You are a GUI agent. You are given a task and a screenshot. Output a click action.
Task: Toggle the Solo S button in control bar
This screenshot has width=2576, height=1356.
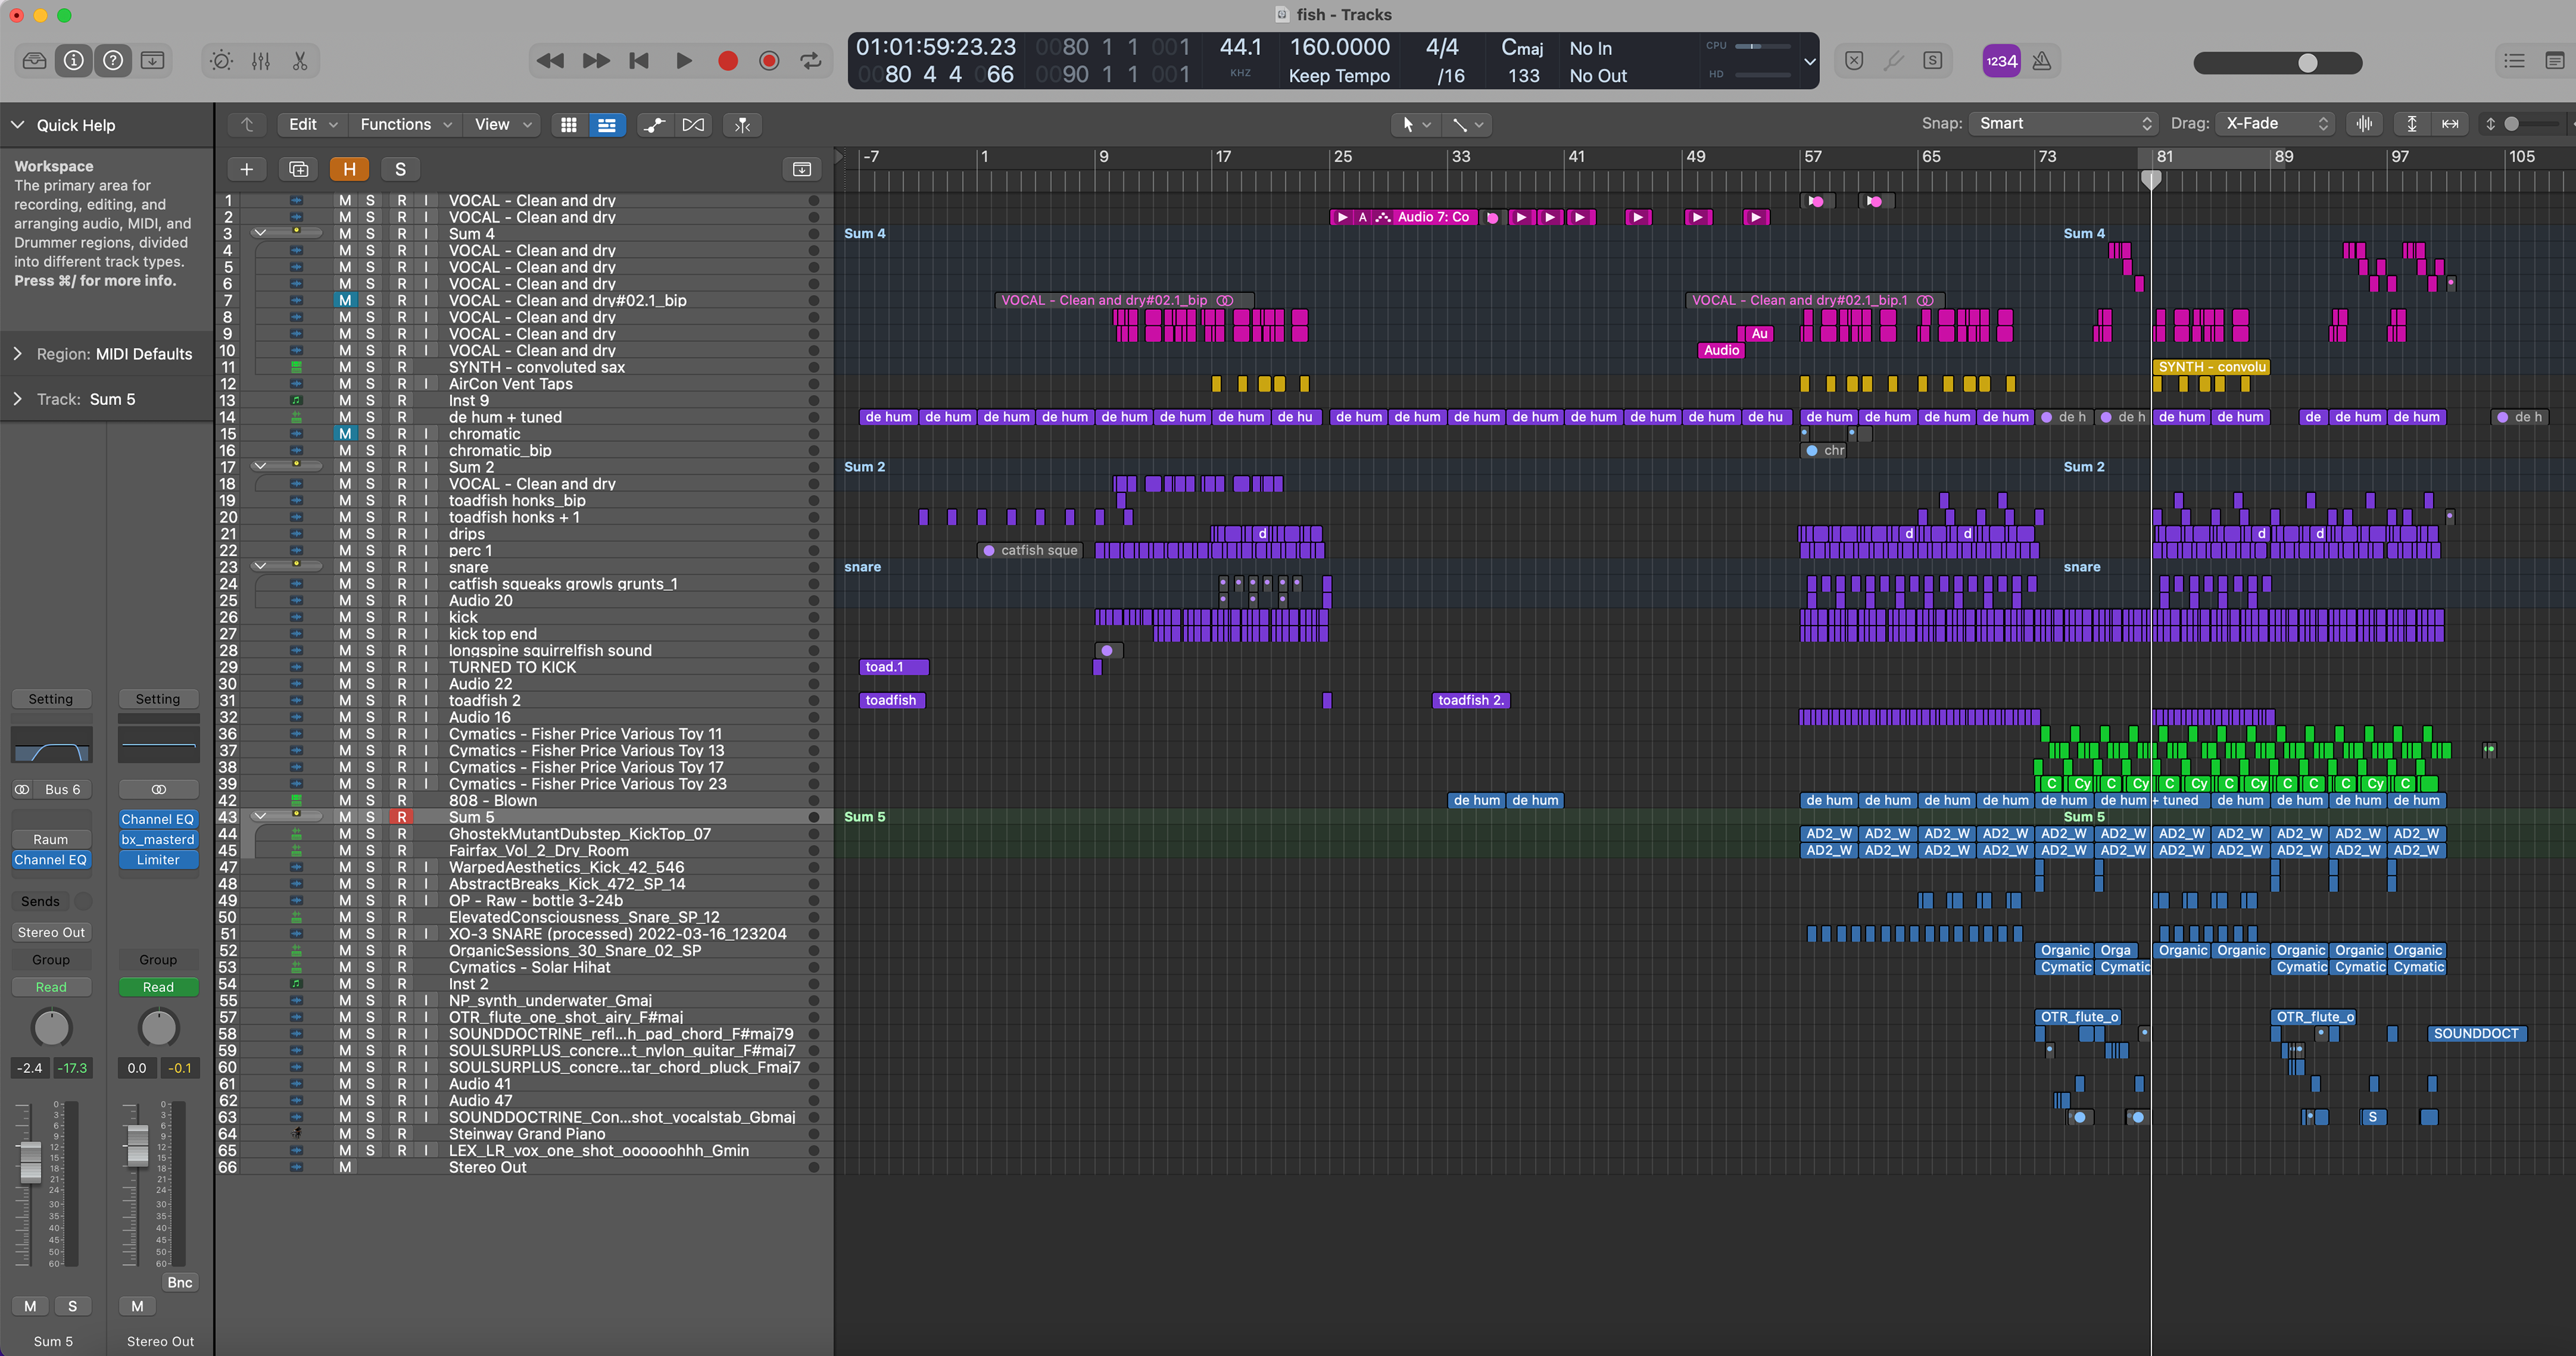[x=1933, y=61]
